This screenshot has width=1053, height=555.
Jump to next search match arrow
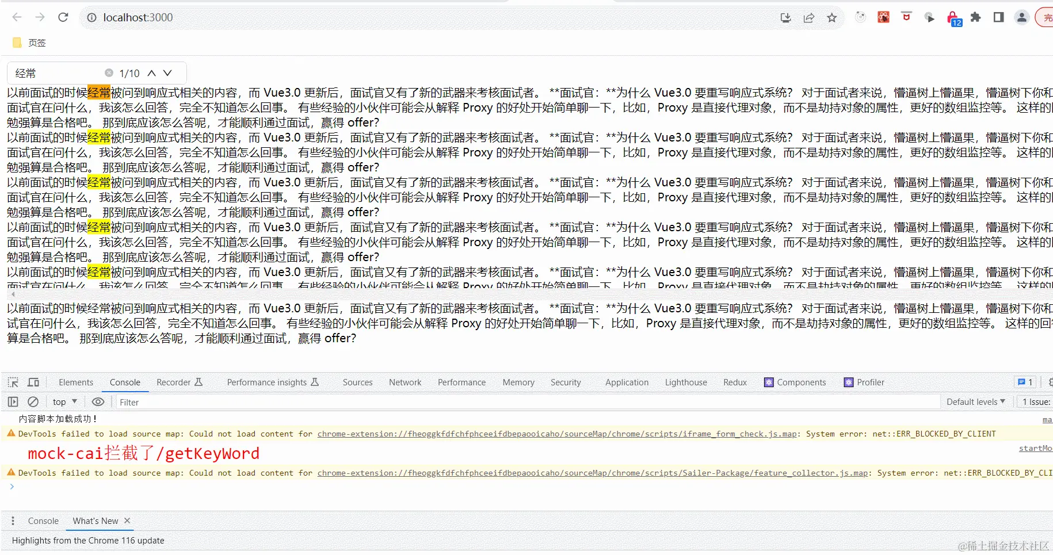tap(167, 73)
